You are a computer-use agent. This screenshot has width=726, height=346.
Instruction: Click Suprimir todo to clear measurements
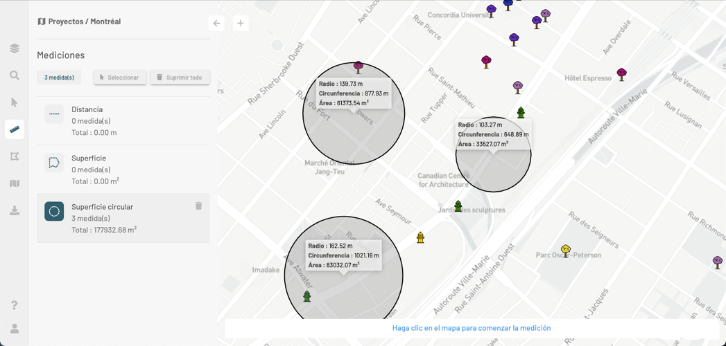[x=180, y=78]
